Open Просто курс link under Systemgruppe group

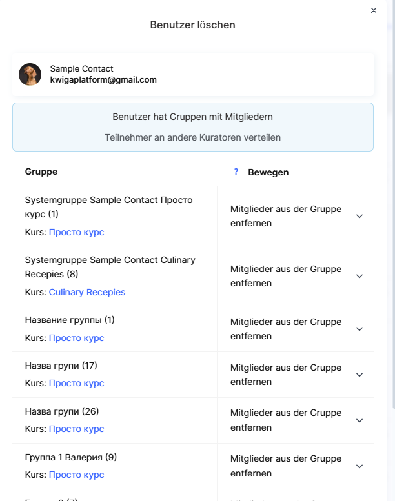pos(76,232)
